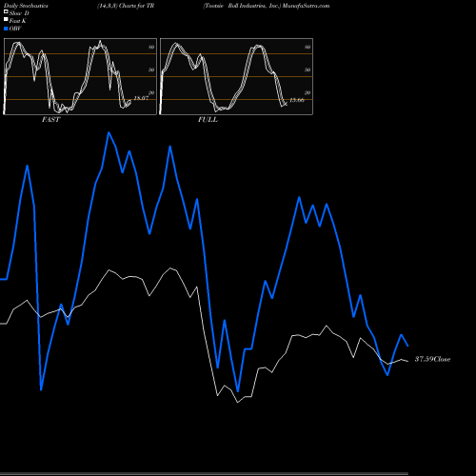This screenshot has height=476, width=476.
Task: Select the 'Daily Stochastics' title text
Action: 26,6
